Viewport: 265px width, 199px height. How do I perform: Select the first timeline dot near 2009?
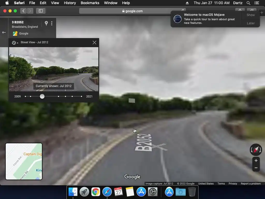click(25, 96)
